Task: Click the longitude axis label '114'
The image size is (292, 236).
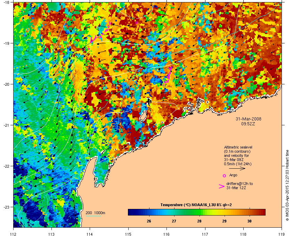Action: point(90,234)
